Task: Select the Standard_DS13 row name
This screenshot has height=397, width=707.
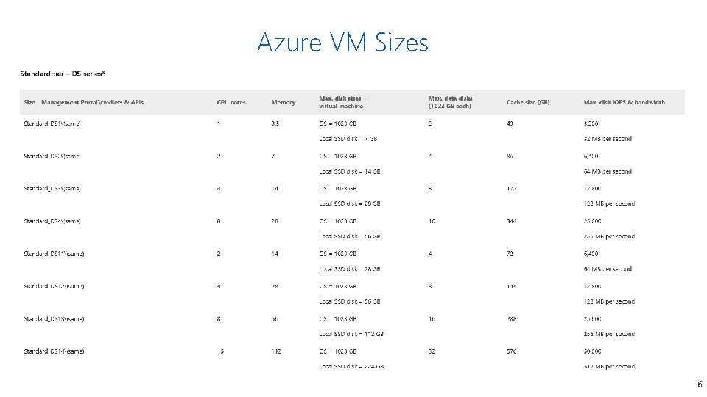Action: 54,318
